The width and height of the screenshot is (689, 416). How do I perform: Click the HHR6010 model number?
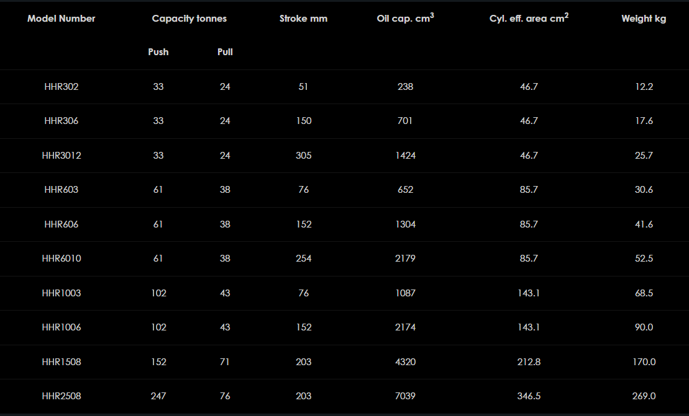(62, 259)
